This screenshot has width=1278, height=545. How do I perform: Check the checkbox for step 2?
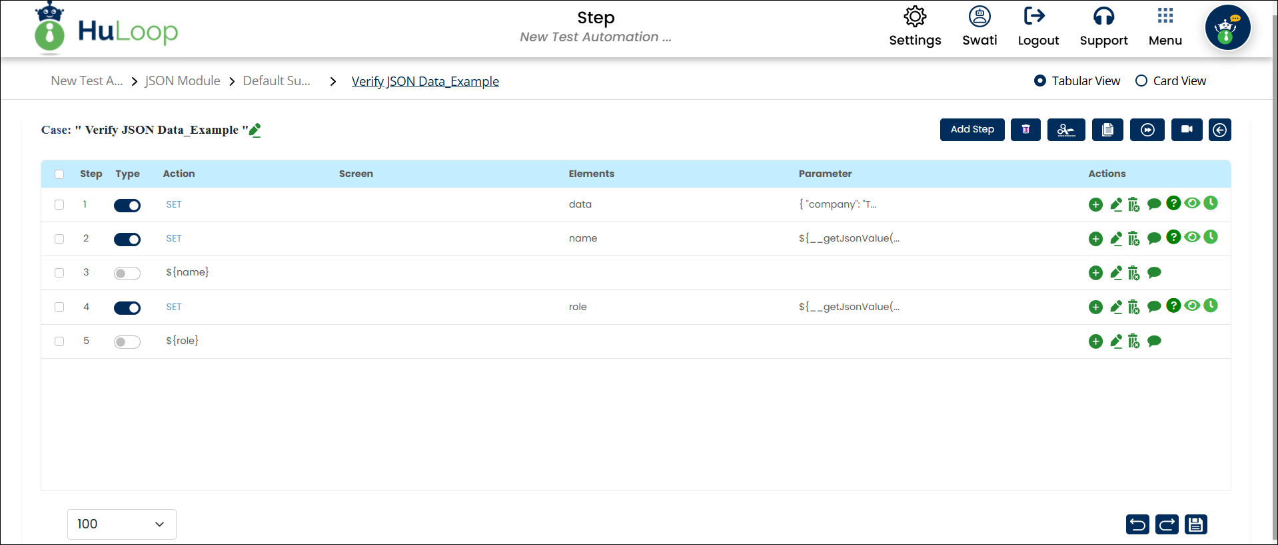pyautogui.click(x=59, y=239)
